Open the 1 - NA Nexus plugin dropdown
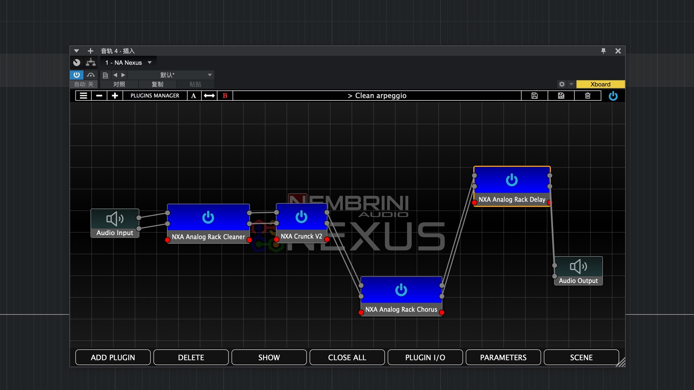Screen dimensions: 694x390 pos(128,62)
